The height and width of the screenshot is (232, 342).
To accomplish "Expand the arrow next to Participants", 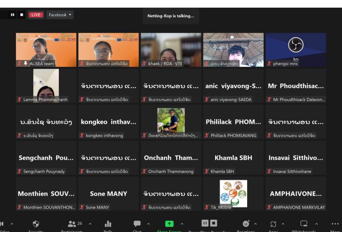I will 90,224.
